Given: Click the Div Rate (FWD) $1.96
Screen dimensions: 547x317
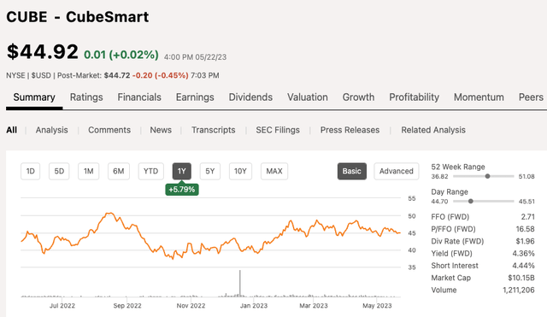Looking at the screenshot, I should click(x=525, y=241).
